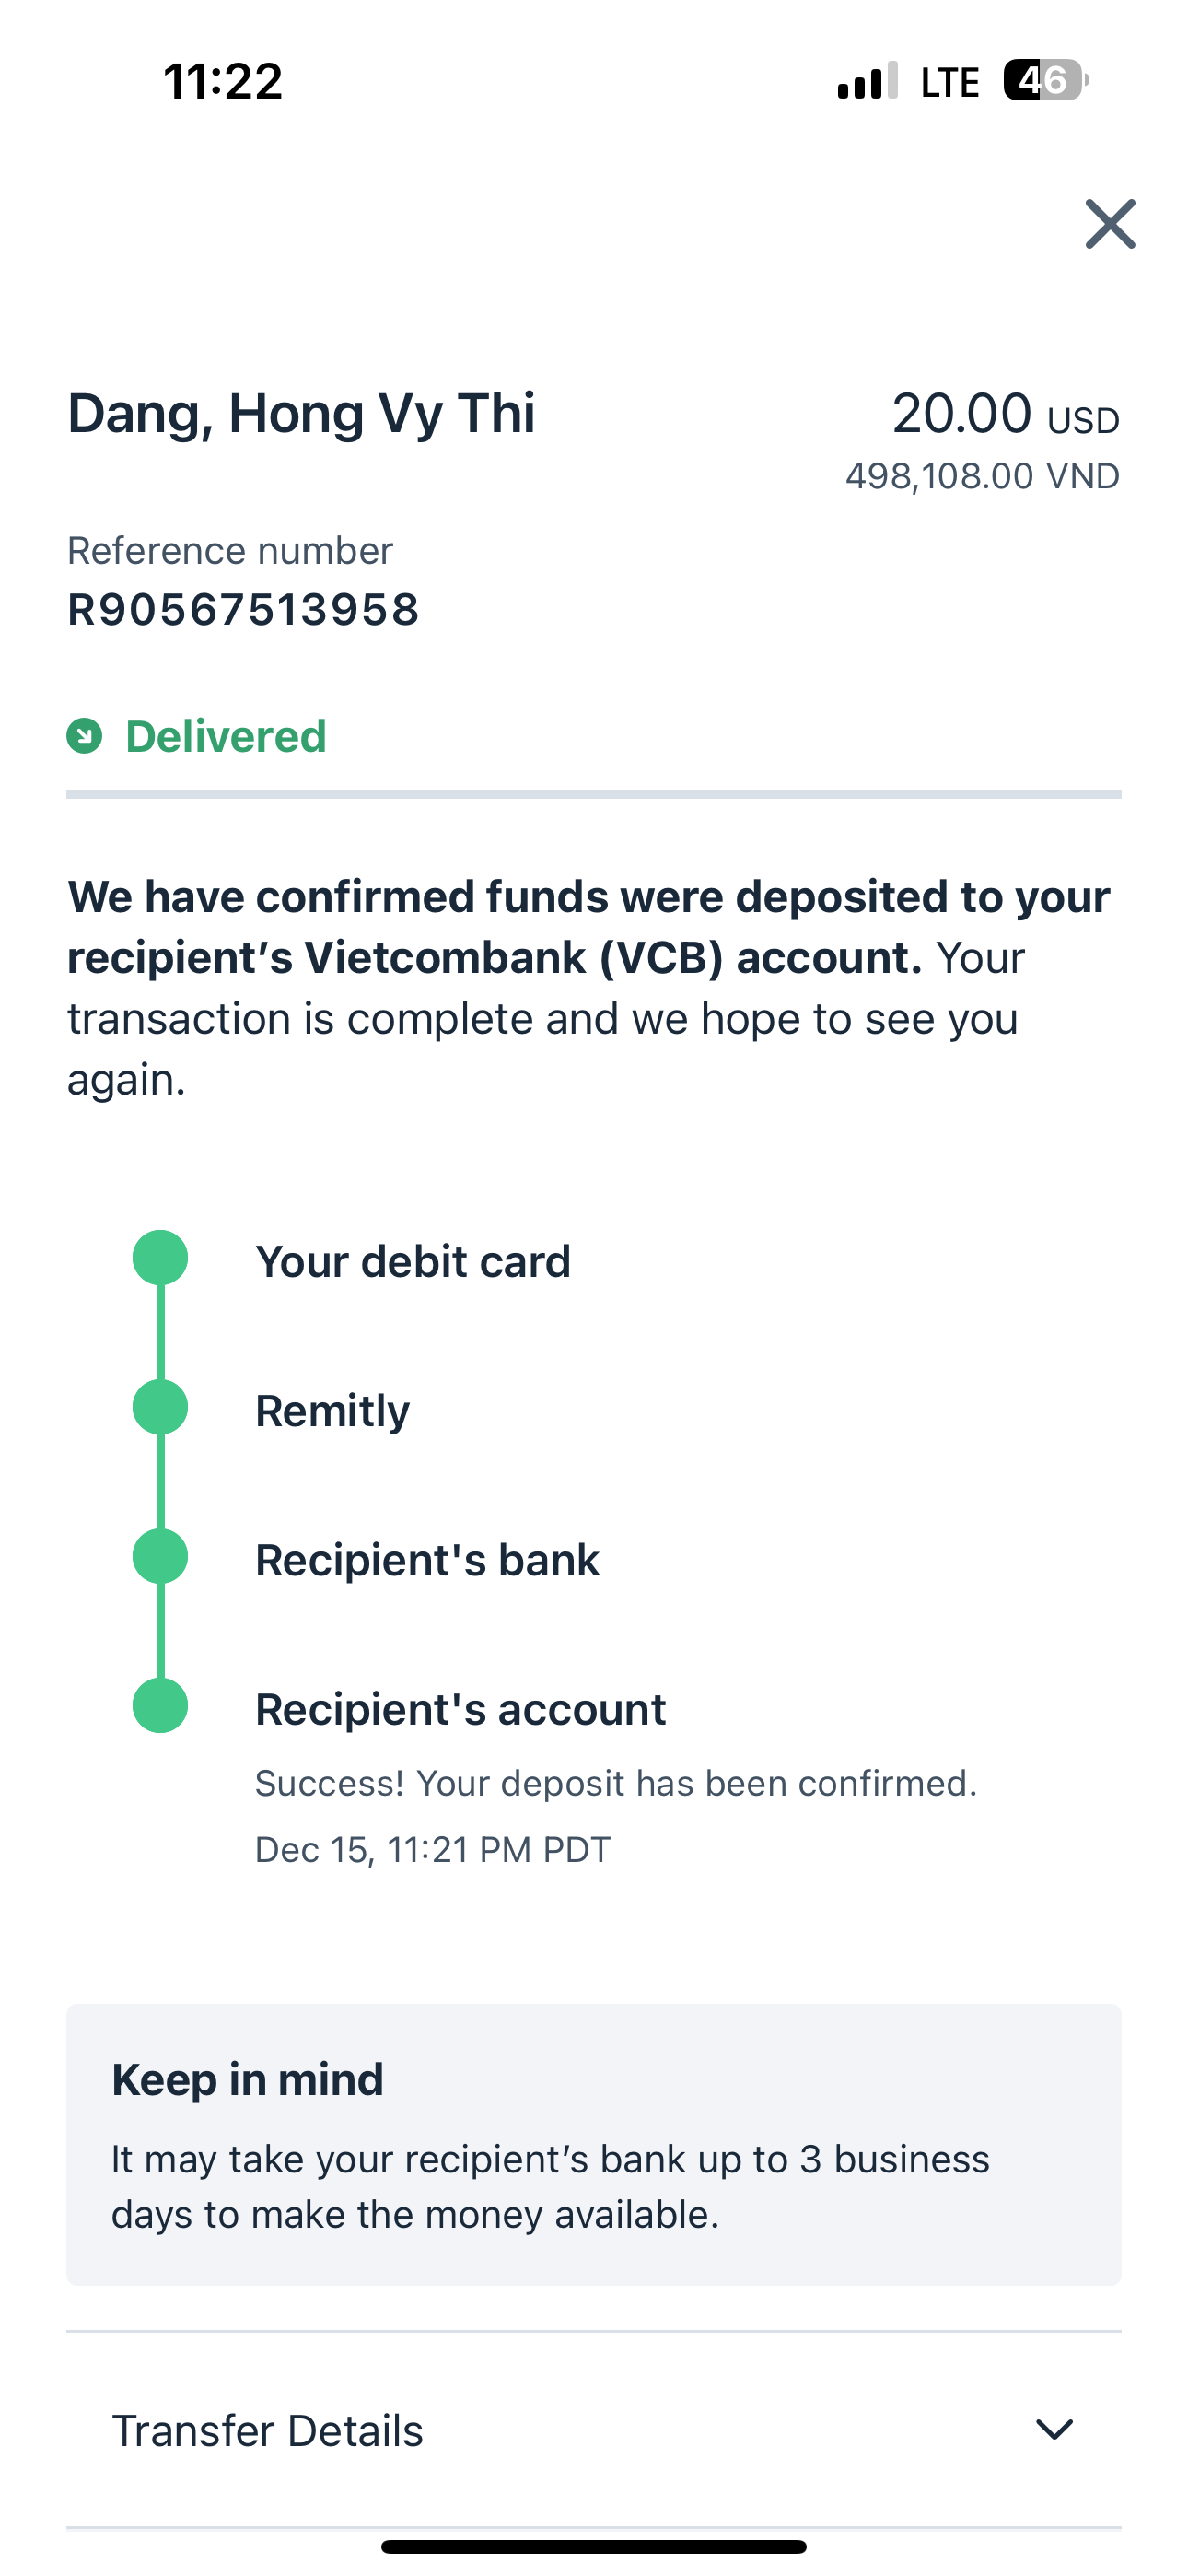Tap the 20.00 USD amount

tap(1005, 413)
